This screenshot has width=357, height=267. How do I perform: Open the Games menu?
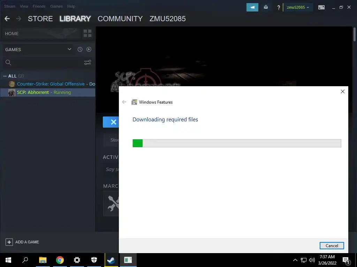pos(56,6)
